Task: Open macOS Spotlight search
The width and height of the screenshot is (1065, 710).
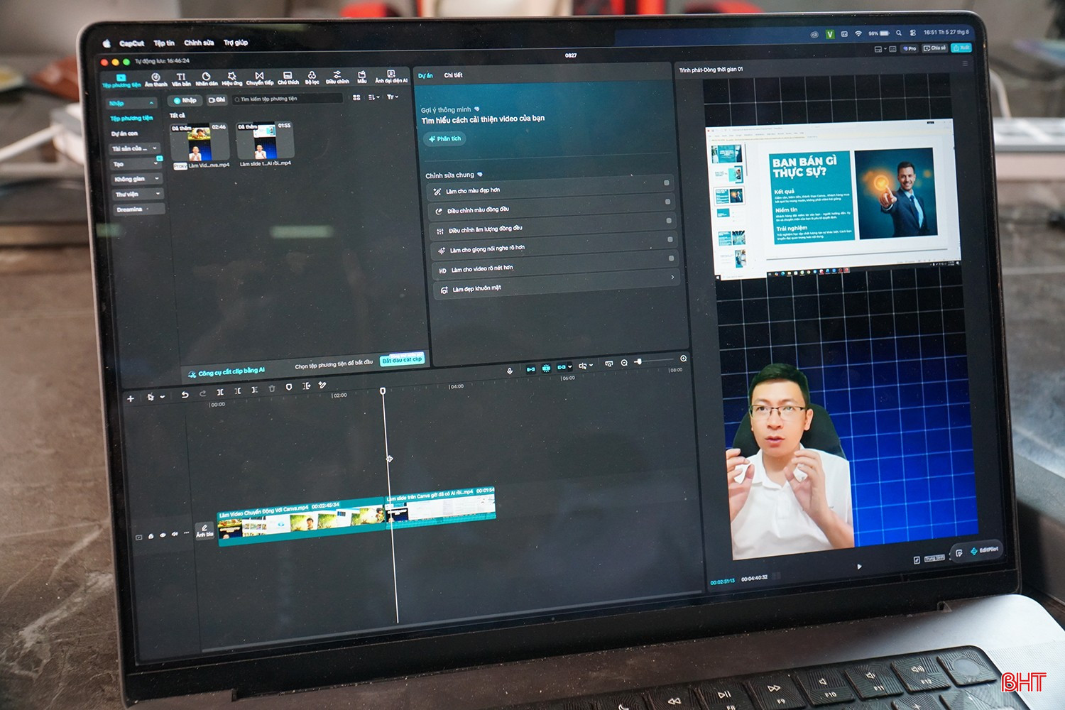Action: (x=899, y=33)
